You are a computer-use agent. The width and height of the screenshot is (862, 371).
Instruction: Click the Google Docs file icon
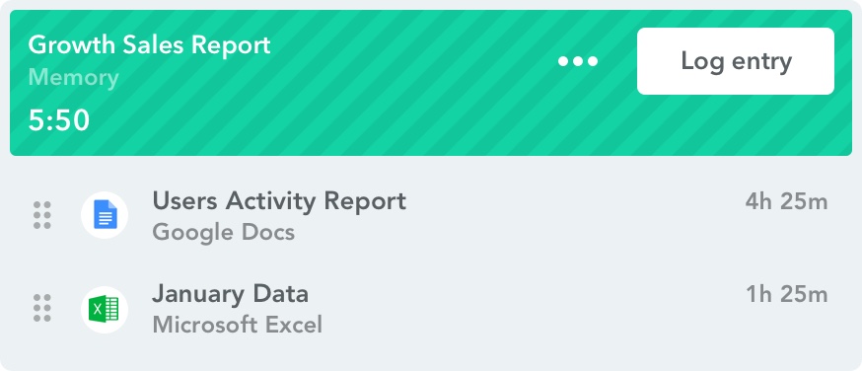point(105,215)
